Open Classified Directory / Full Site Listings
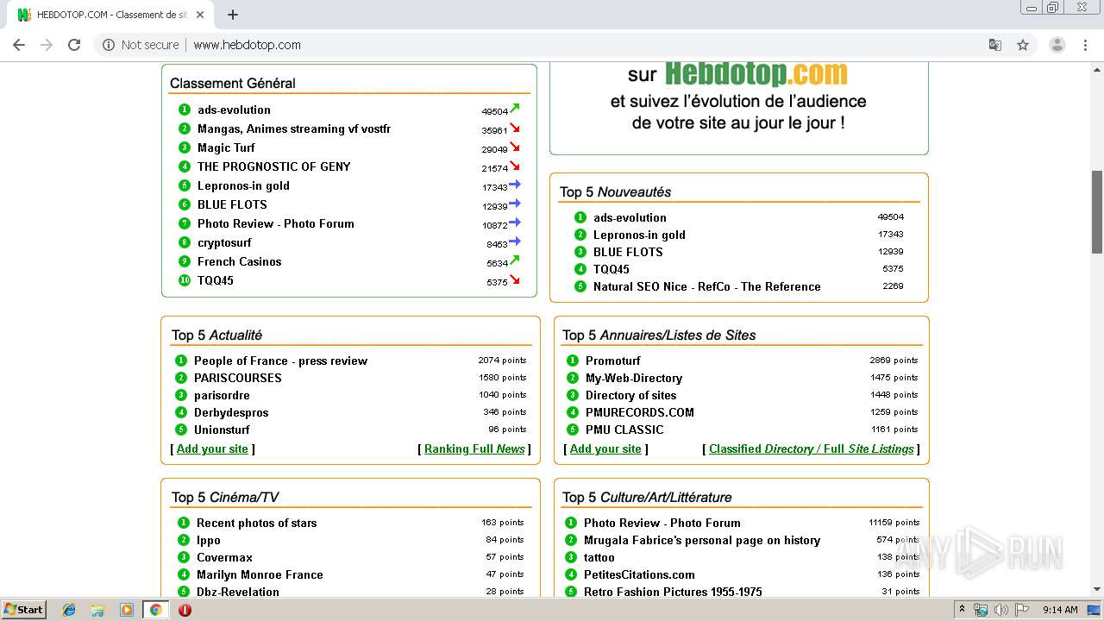 [811, 448]
